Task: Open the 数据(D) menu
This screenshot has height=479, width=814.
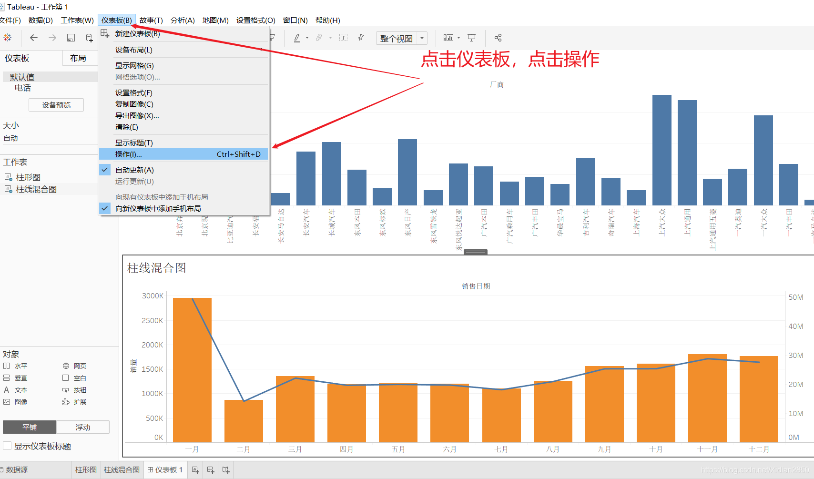Action: 41,20
